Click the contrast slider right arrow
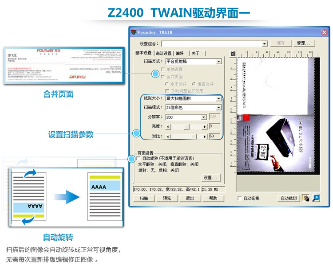This screenshot has width=333, height=266. click(x=205, y=137)
